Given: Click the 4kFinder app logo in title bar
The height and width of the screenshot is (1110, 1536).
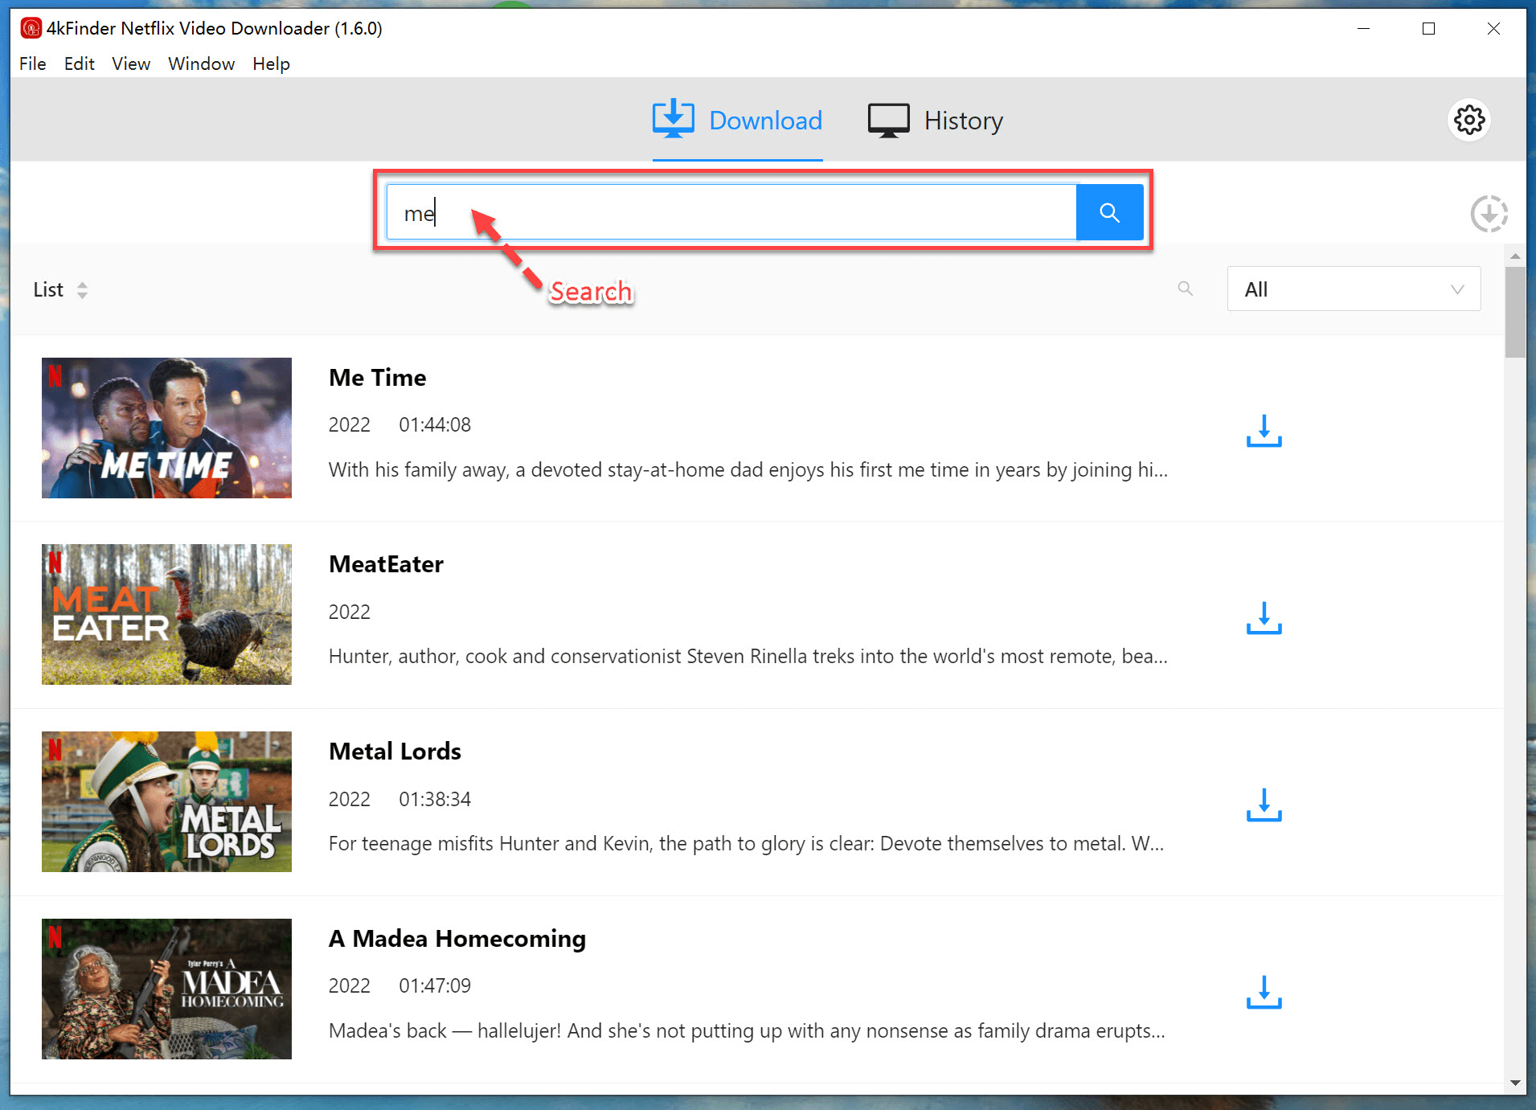Looking at the screenshot, I should (x=31, y=28).
